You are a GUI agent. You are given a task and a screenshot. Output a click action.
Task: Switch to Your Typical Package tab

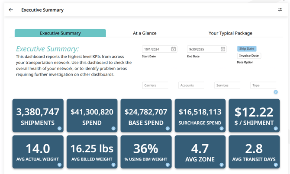click(x=230, y=33)
